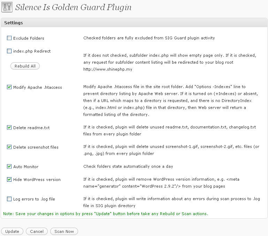The height and width of the screenshot is (236, 268).
Task: Click the 'Silence Is Golden Guard Plugin' heading
Action: pos(73,8)
